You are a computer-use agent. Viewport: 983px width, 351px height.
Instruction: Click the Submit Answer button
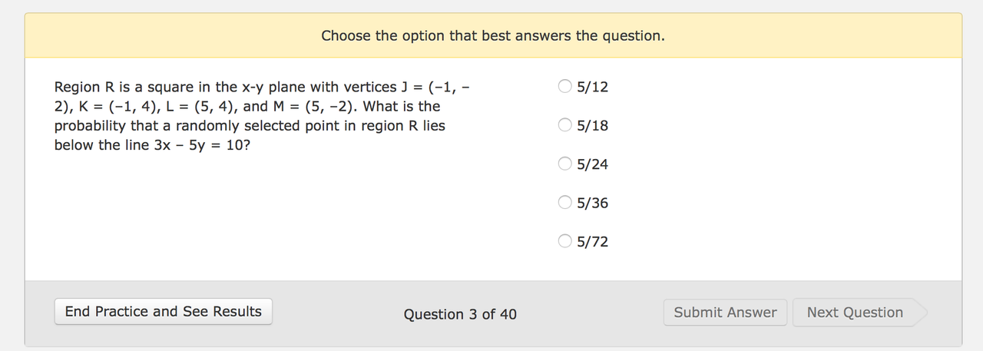725,312
